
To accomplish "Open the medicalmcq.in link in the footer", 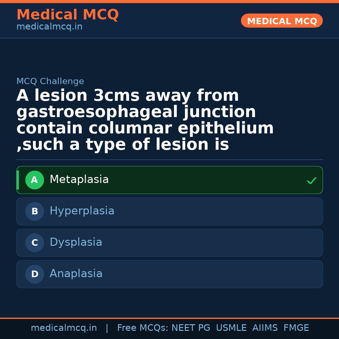I will tap(64, 327).
